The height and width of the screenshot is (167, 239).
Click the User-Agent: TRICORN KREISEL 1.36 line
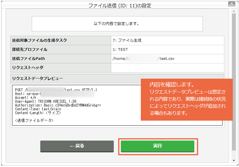pos(46,101)
